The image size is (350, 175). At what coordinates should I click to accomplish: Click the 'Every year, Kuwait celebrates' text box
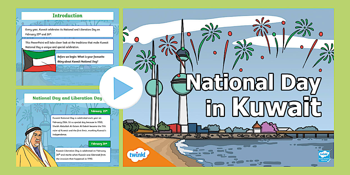click(x=67, y=31)
